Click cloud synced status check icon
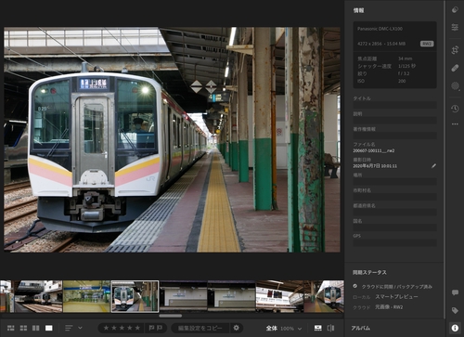Screen dimensions: 464x337 [355, 286]
